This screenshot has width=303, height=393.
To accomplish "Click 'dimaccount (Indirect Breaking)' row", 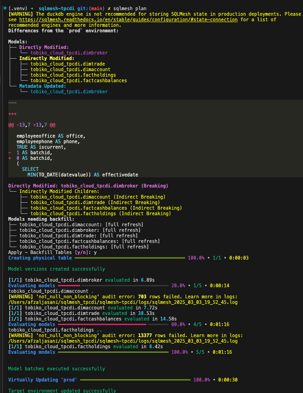I will pos(98,197).
